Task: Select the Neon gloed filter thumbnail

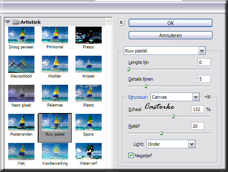Action: [x=21, y=93]
